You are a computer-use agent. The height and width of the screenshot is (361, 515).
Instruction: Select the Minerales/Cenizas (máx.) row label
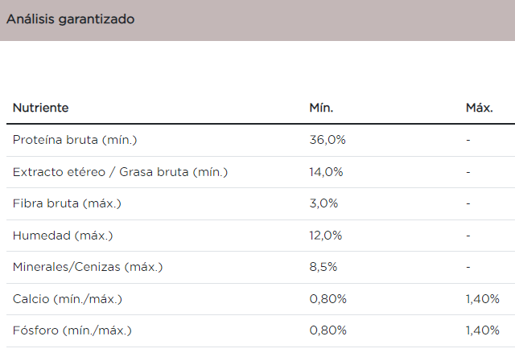(x=83, y=267)
